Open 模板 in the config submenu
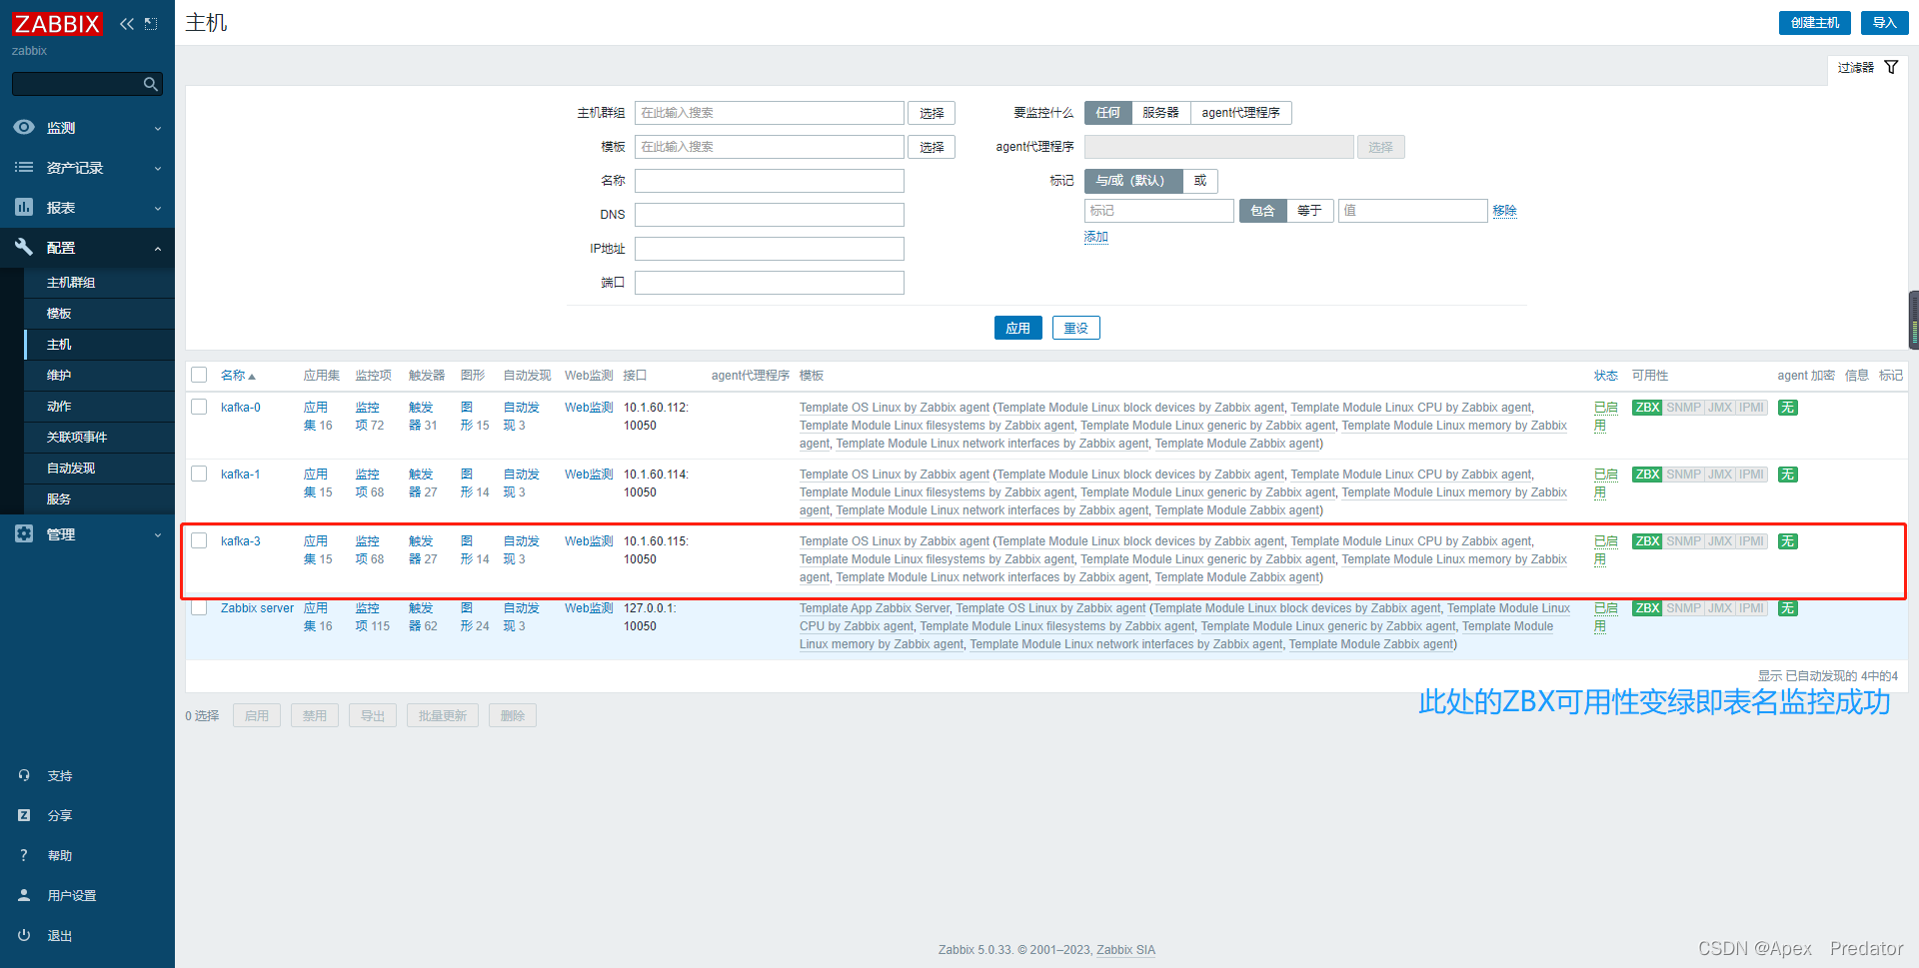Viewport: 1919px width, 968px height. coord(100,314)
